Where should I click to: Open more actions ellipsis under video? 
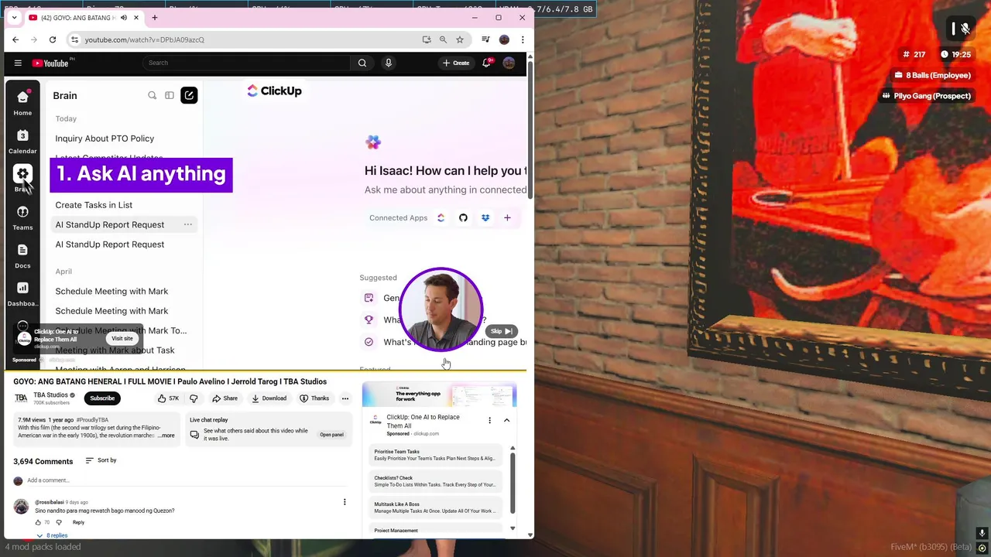345,398
